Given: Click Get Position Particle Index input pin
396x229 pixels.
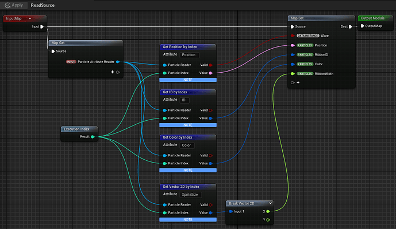Looking at the screenshot, I should tap(164, 73).
